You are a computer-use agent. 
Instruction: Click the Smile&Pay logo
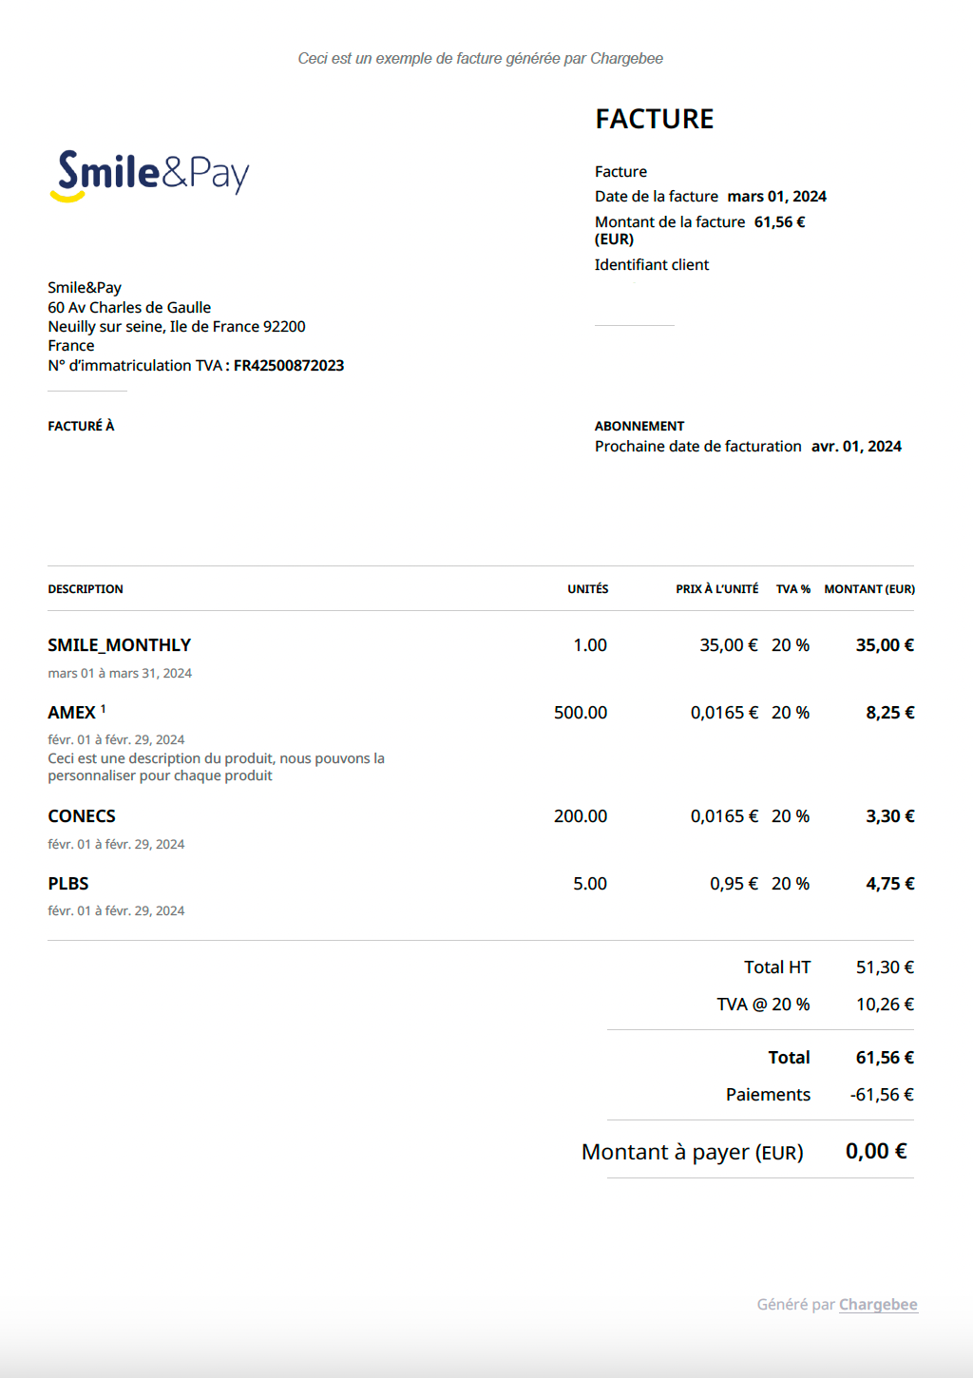tap(149, 175)
